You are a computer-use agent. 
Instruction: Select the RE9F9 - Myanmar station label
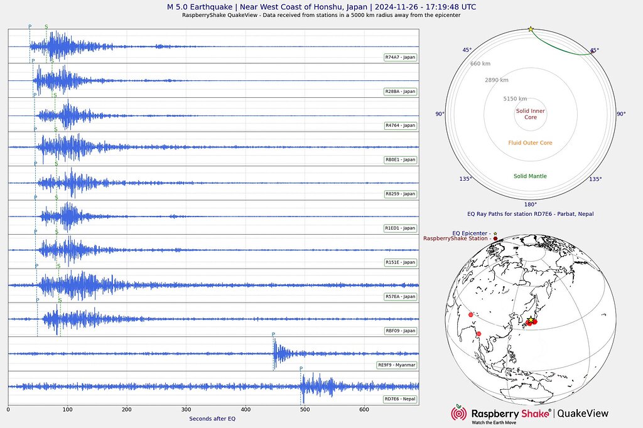tap(396, 365)
